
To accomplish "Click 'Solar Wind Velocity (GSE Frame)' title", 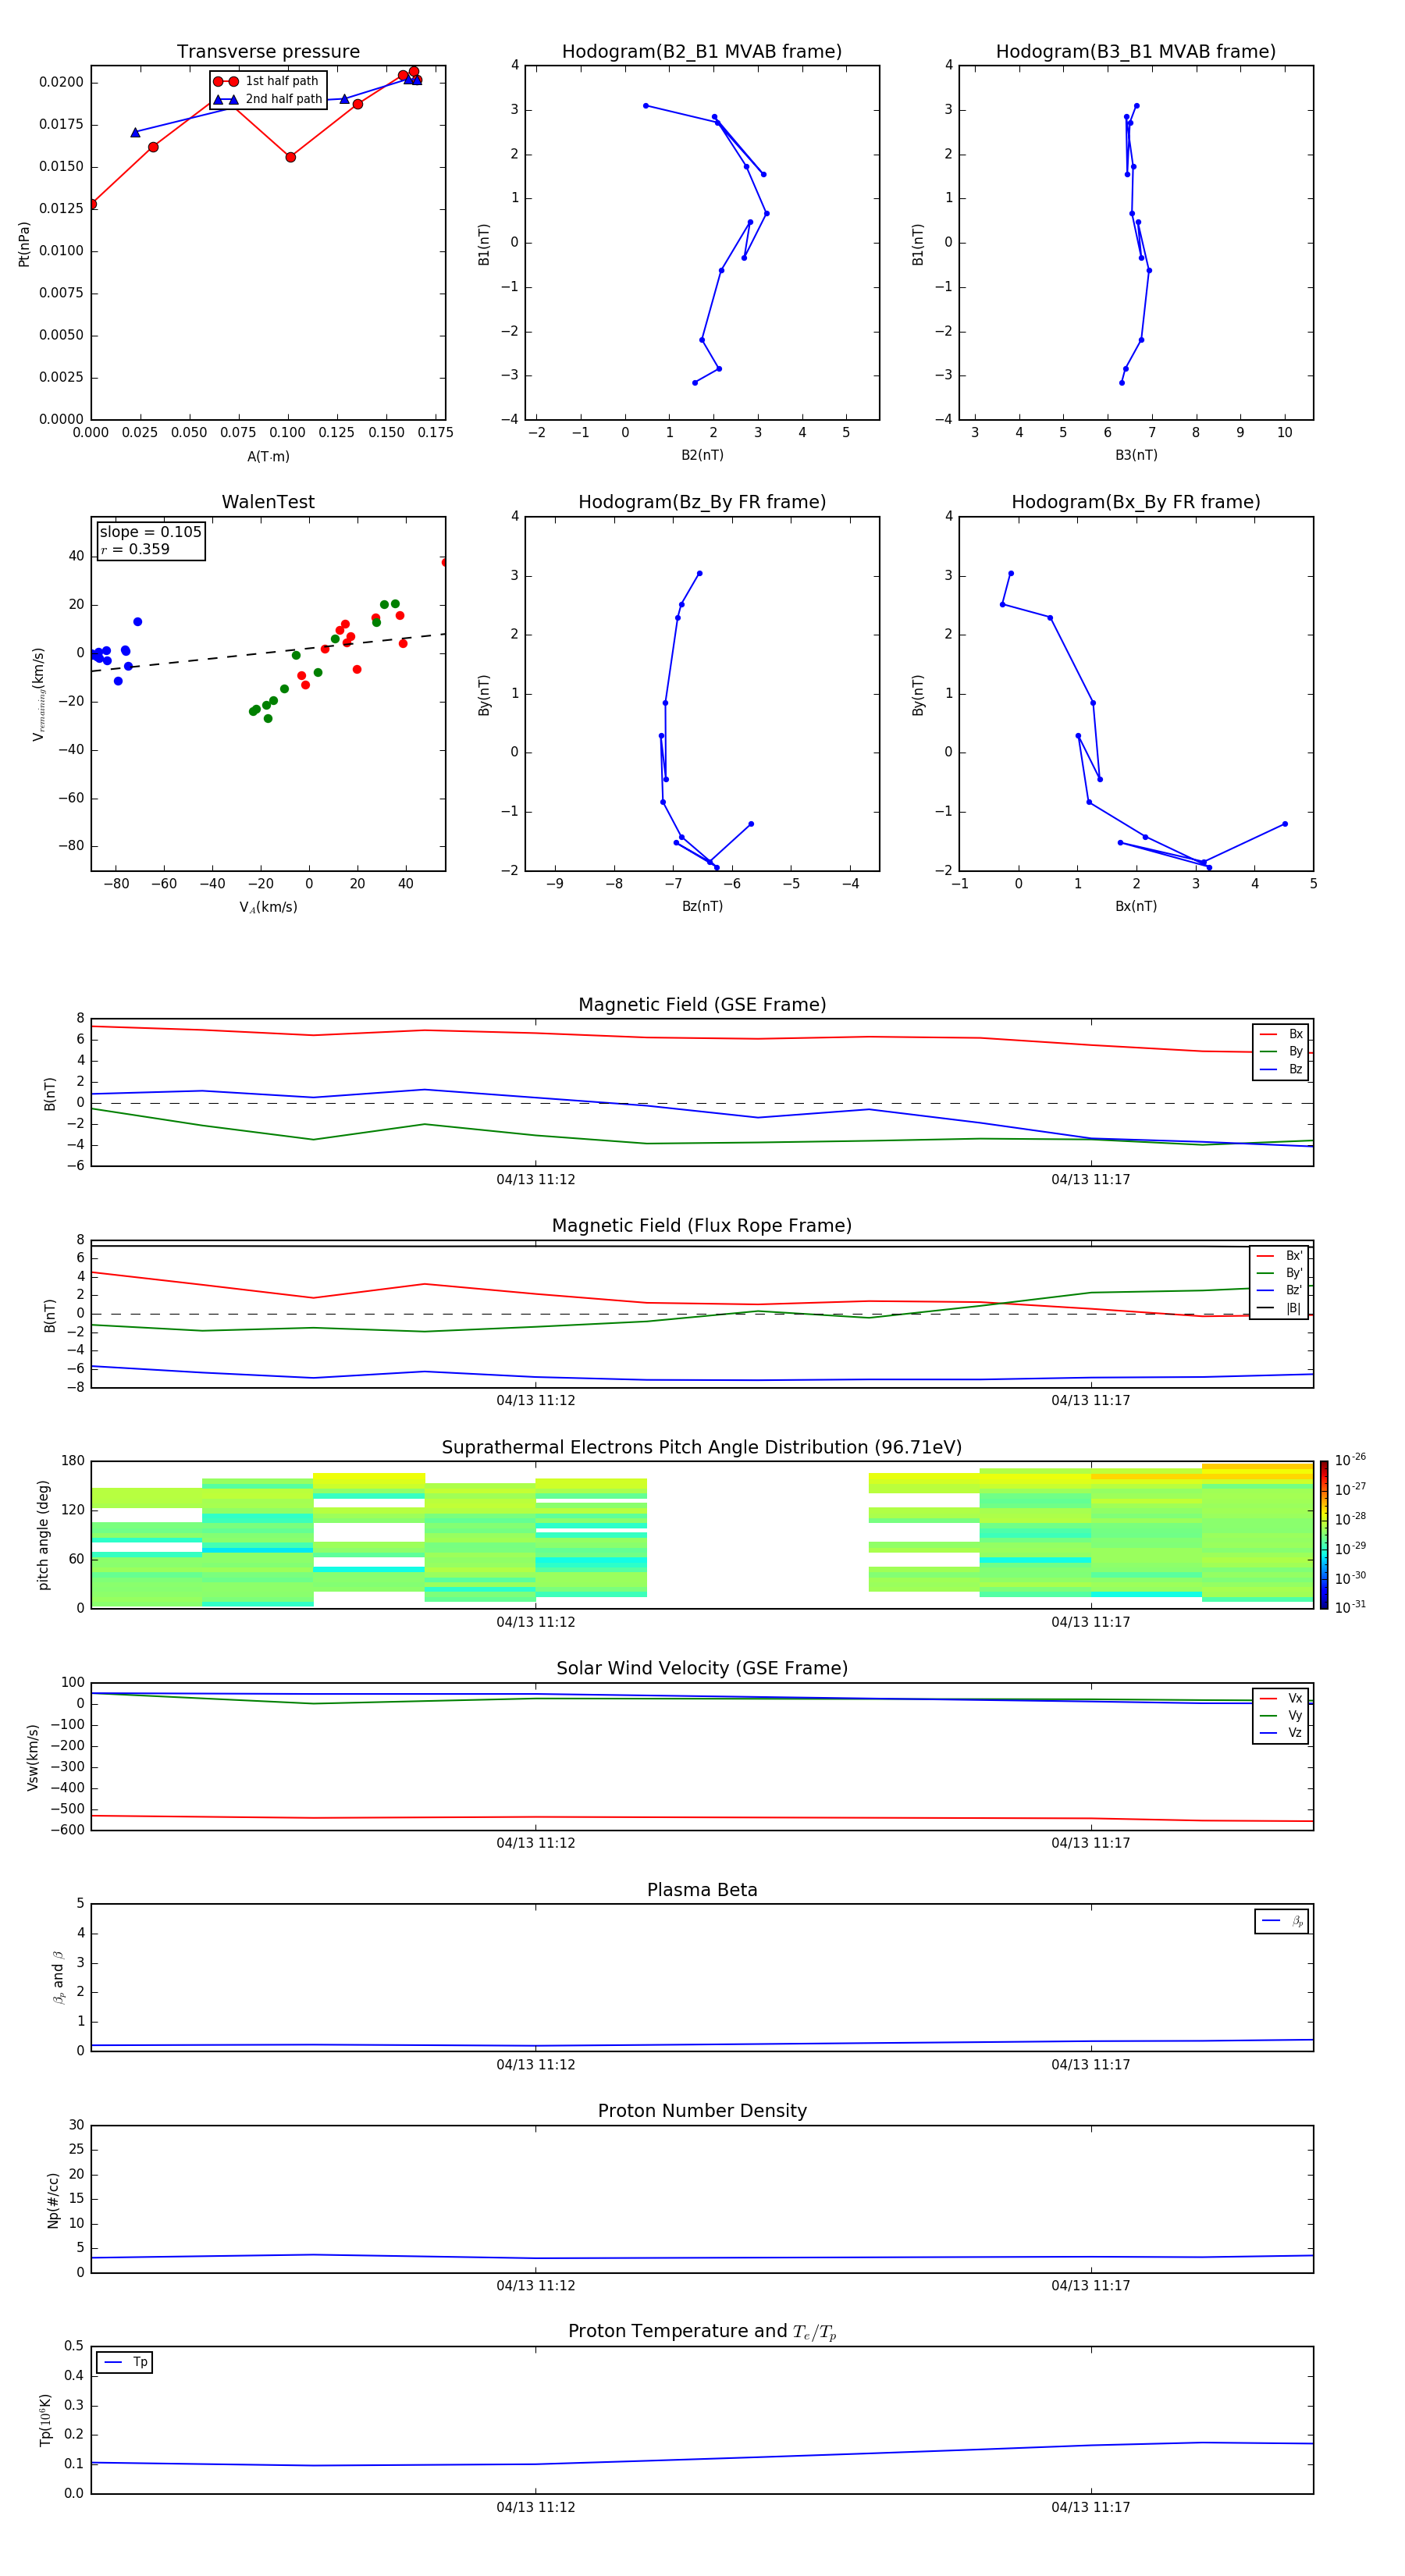I will 702,1669.
